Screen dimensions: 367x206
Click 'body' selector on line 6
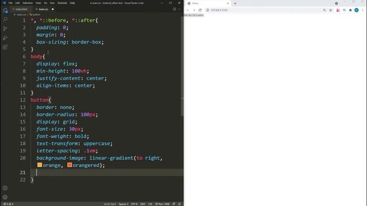[36, 57]
